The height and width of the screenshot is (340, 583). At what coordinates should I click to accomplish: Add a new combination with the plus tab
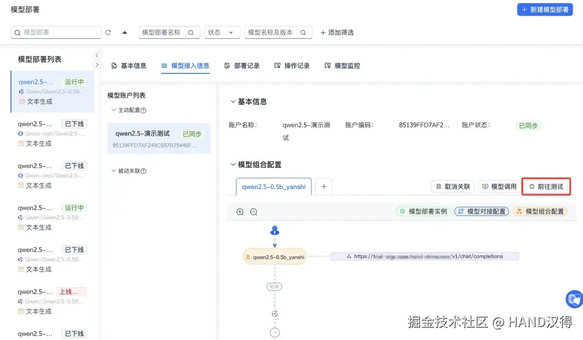[x=324, y=187]
